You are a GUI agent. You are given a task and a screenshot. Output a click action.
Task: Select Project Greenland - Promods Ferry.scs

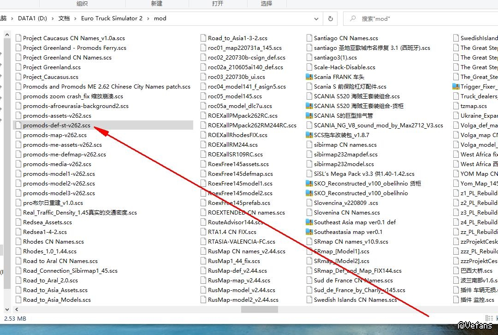(75, 48)
